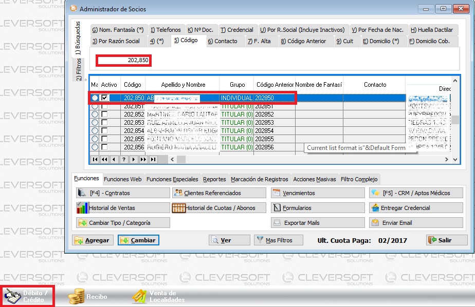Viewport: 475px width, 307px height.
Task: Jump to last record in list navigator
Action: pyautogui.click(x=153, y=160)
